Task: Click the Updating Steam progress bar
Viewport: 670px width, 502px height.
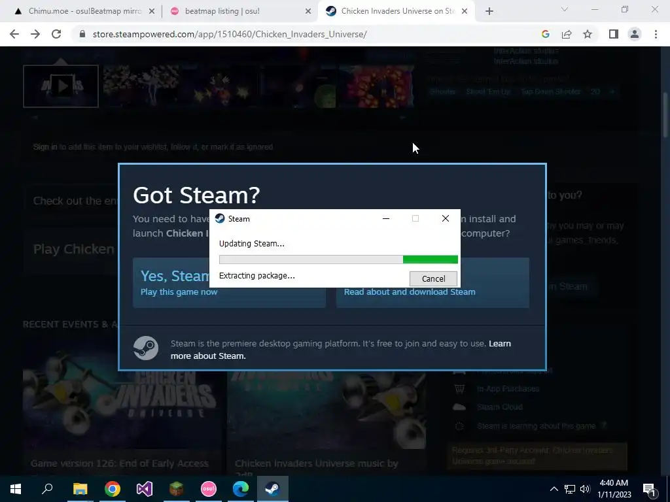Action: point(338,259)
